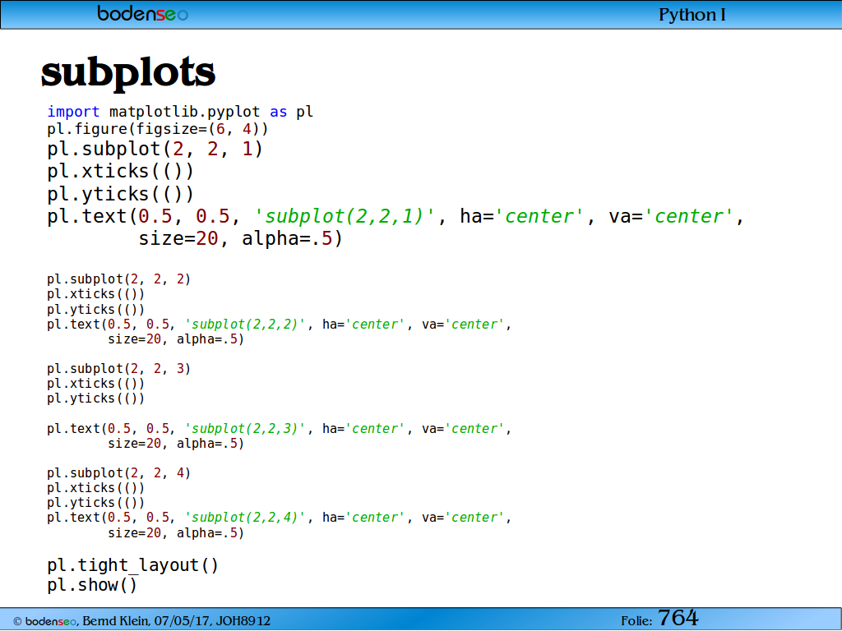The height and width of the screenshot is (631, 842).
Task: Click the 'pl.show()' line
Action: (92, 584)
